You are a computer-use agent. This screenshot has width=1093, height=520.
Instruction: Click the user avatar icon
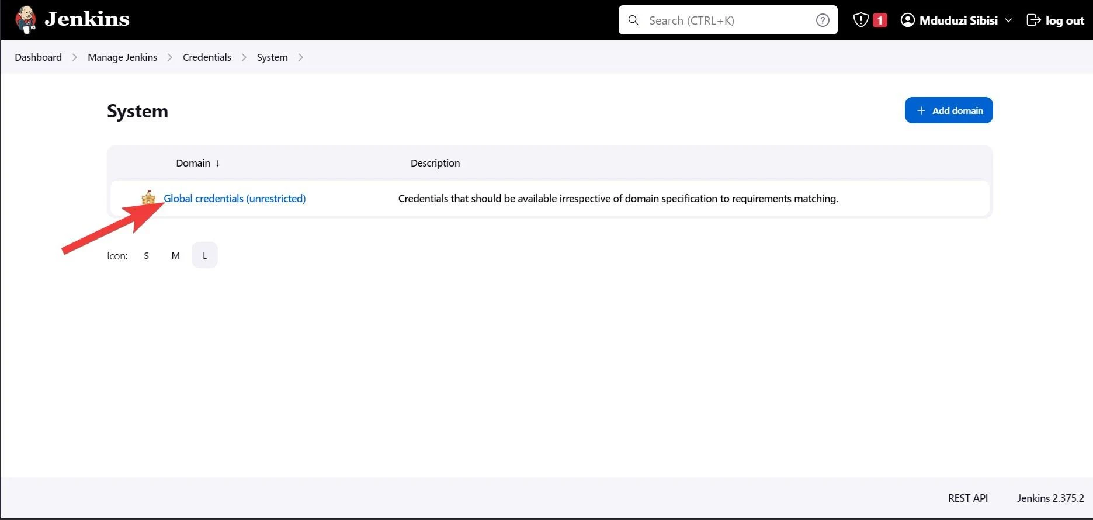[x=907, y=20]
